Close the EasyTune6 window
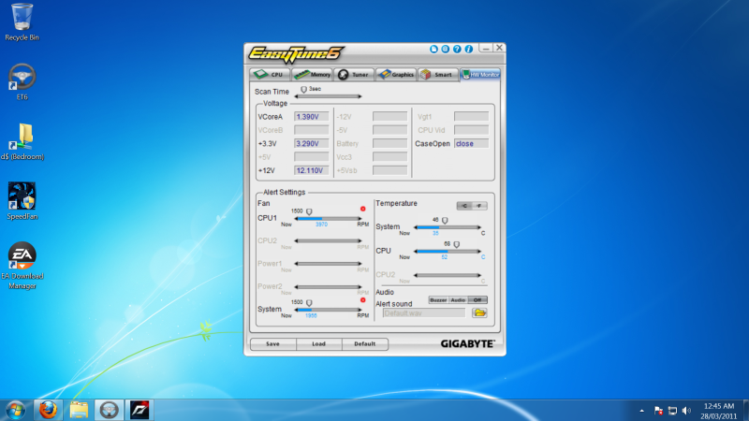 pos(499,48)
